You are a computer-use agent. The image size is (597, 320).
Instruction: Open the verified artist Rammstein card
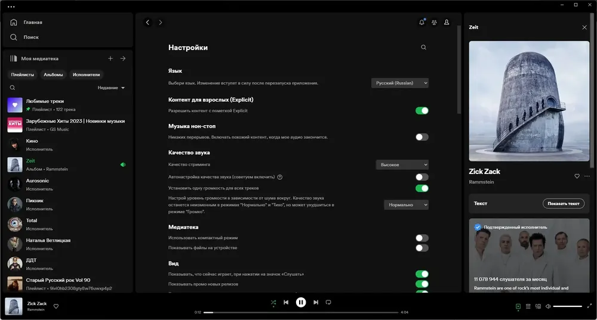[x=529, y=256]
